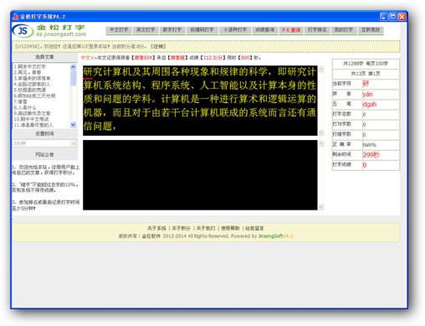This screenshot has width=425, height=326.
Task: Click the 共1288字 word count info
Action: coord(353,64)
